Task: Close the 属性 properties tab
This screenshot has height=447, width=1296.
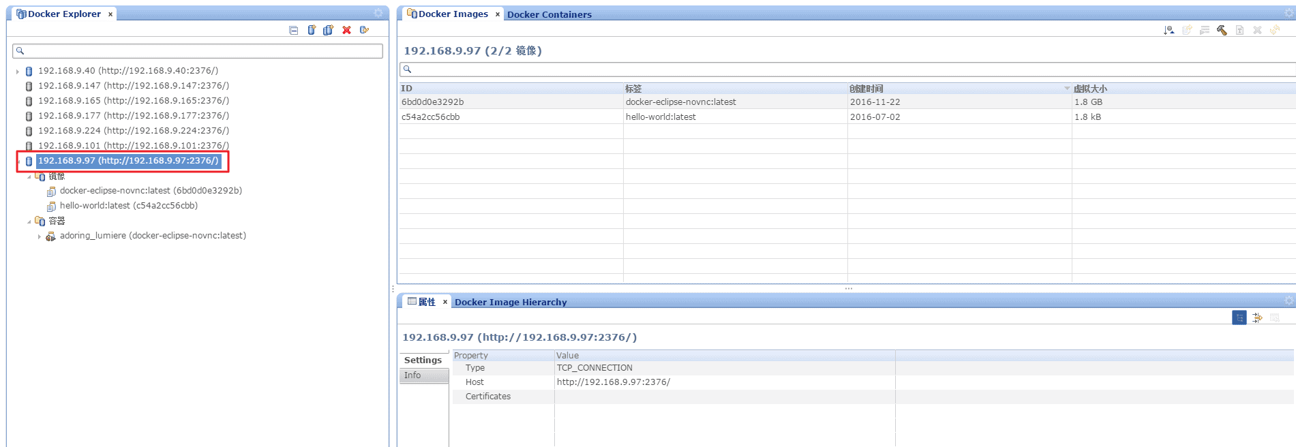Action: [x=445, y=302]
